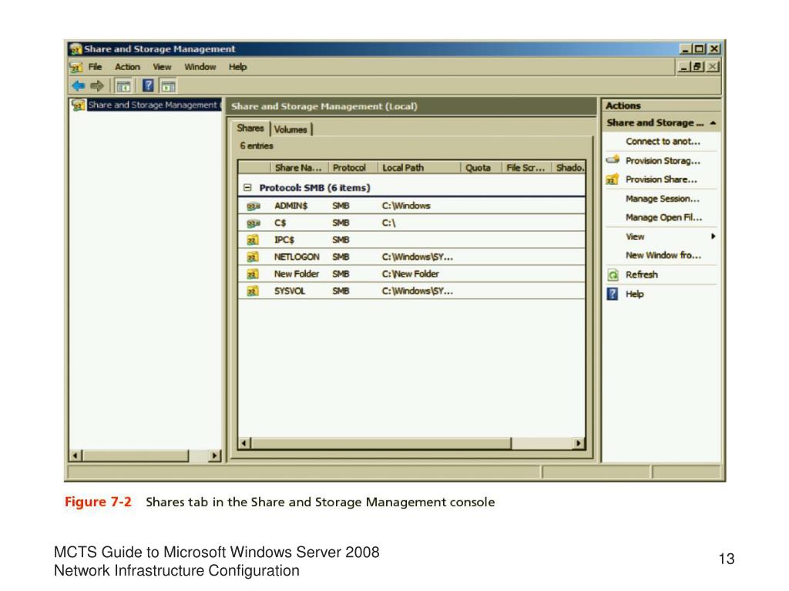Collapse the Share and Storage actions section
The height and width of the screenshot is (591, 789).
click(713, 123)
